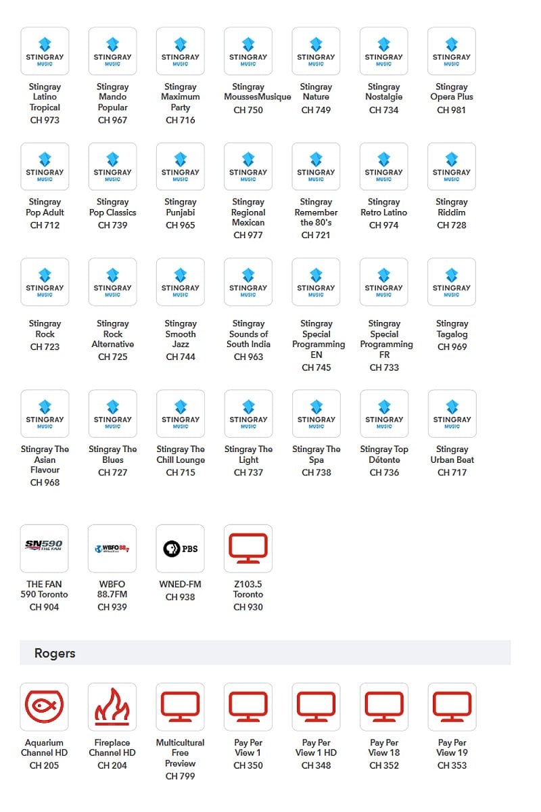Click the 'CH 750' channel number
The height and width of the screenshot is (812, 541).
pos(248,110)
